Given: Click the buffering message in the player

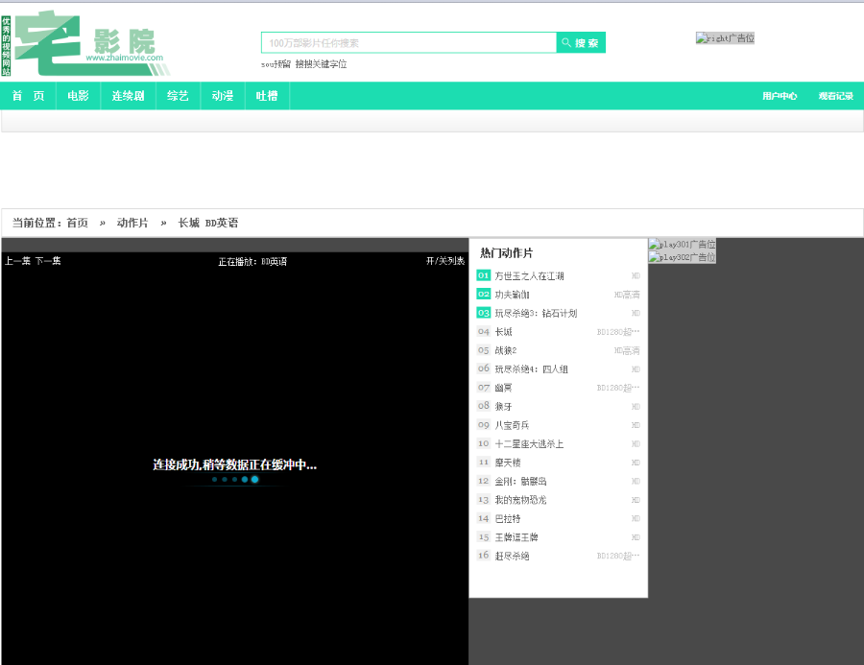Looking at the screenshot, I should (235, 464).
